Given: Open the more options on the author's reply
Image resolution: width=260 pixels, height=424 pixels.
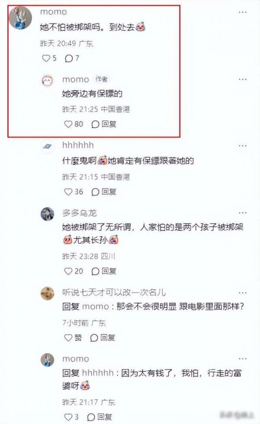Looking at the screenshot, I should coord(243,79).
